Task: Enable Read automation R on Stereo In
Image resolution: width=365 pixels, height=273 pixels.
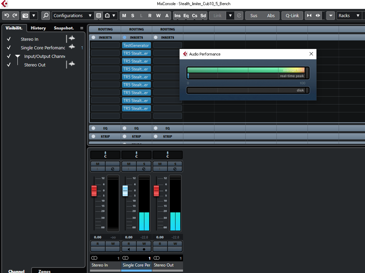Action: point(98,244)
